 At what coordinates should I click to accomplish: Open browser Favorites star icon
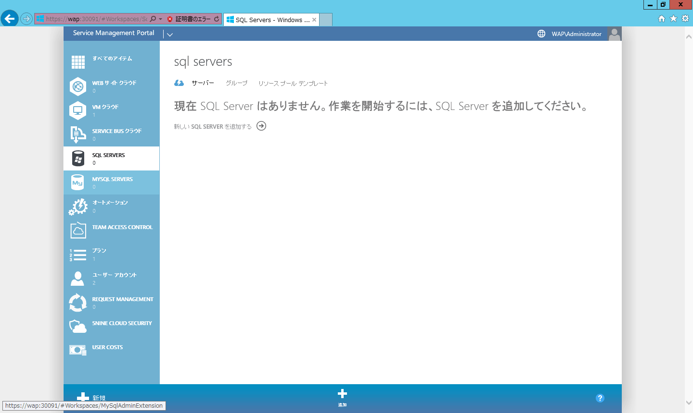(673, 18)
